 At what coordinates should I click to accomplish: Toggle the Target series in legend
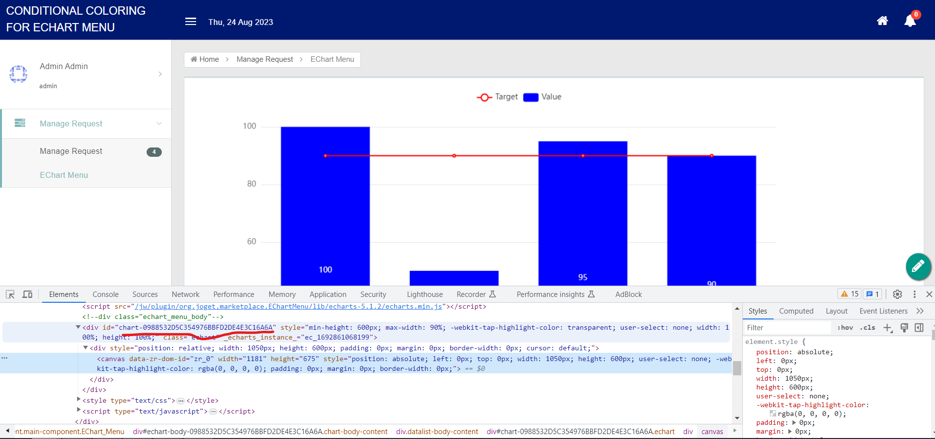497,97
